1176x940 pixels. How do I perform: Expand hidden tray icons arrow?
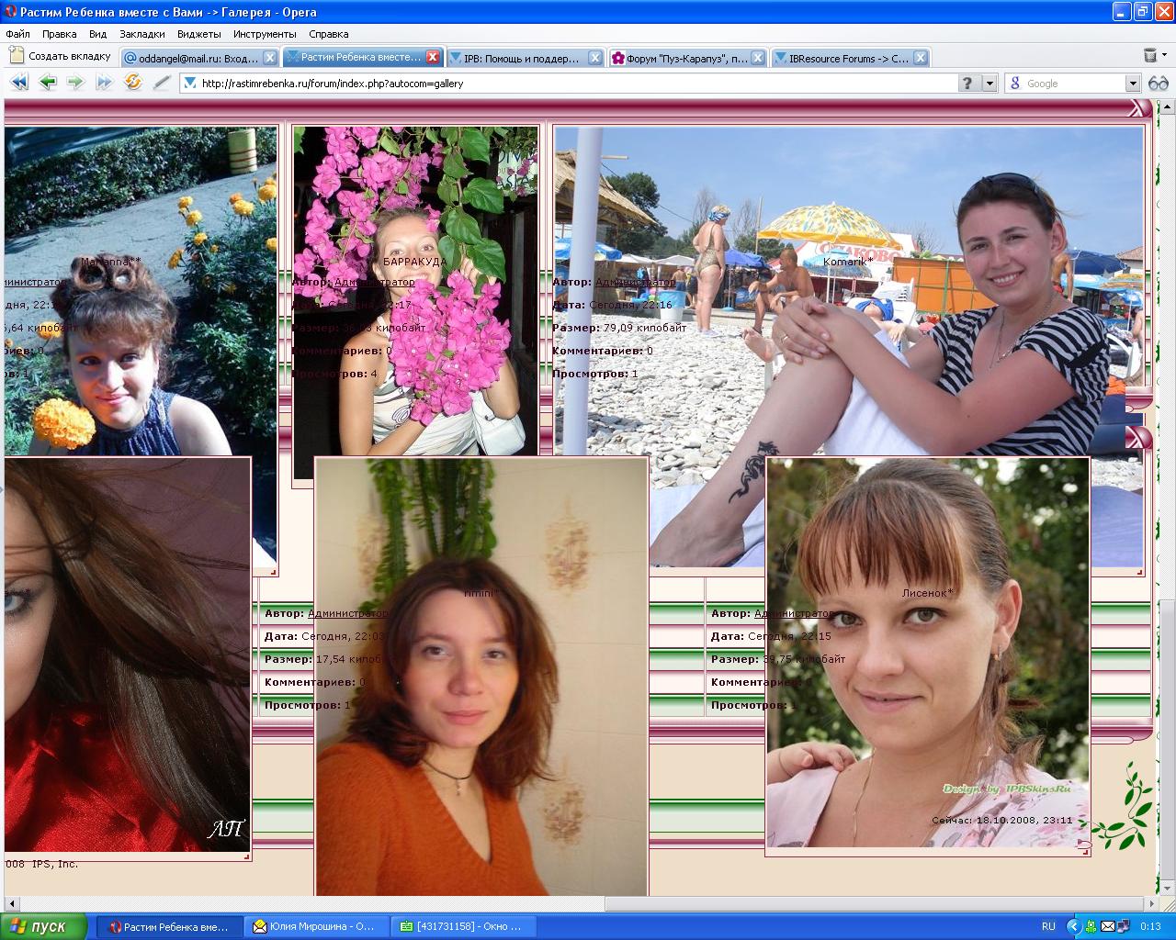(x=1073, y=926)
